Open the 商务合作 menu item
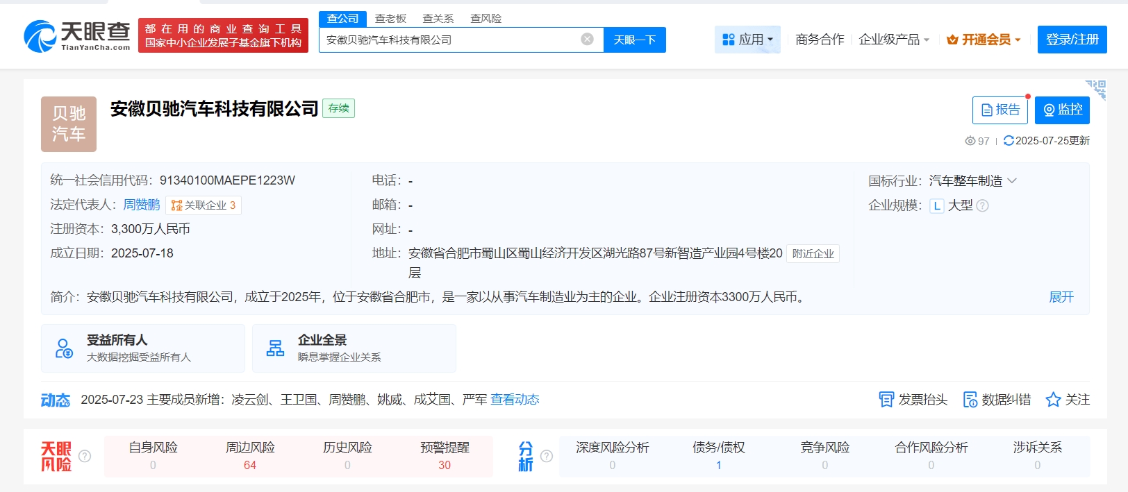This screenshot has height=492, width=1128. (820, 40)
